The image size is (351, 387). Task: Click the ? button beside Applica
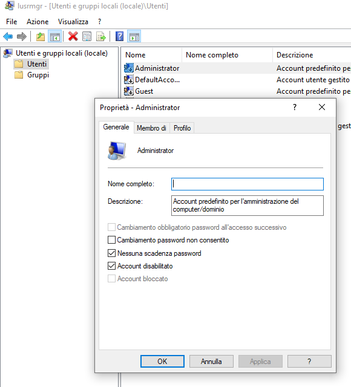click(x=309, y=362)
